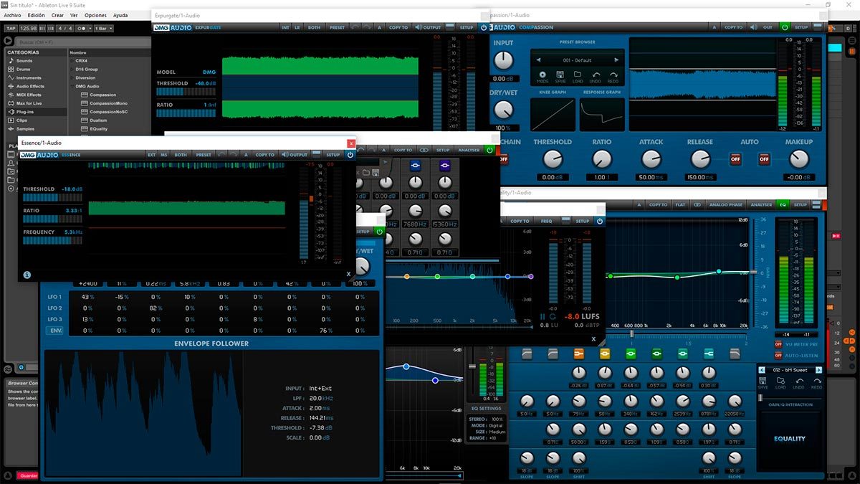Collapse the DMG Audio folder
The image size is (860, 484).
tap(72, 86)
